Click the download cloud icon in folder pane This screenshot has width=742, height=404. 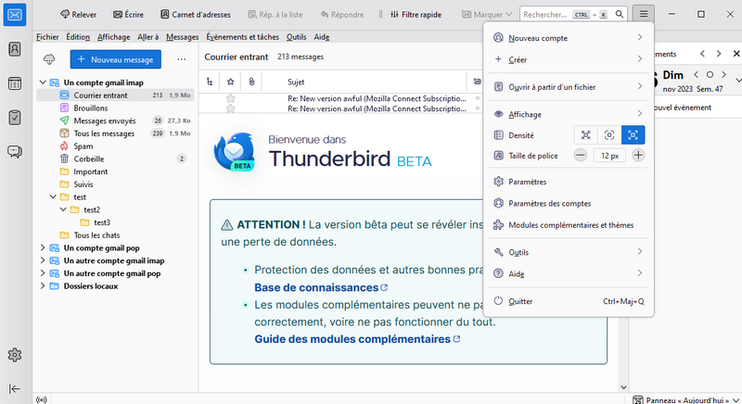pyautogui.click(x=49, y=59)
